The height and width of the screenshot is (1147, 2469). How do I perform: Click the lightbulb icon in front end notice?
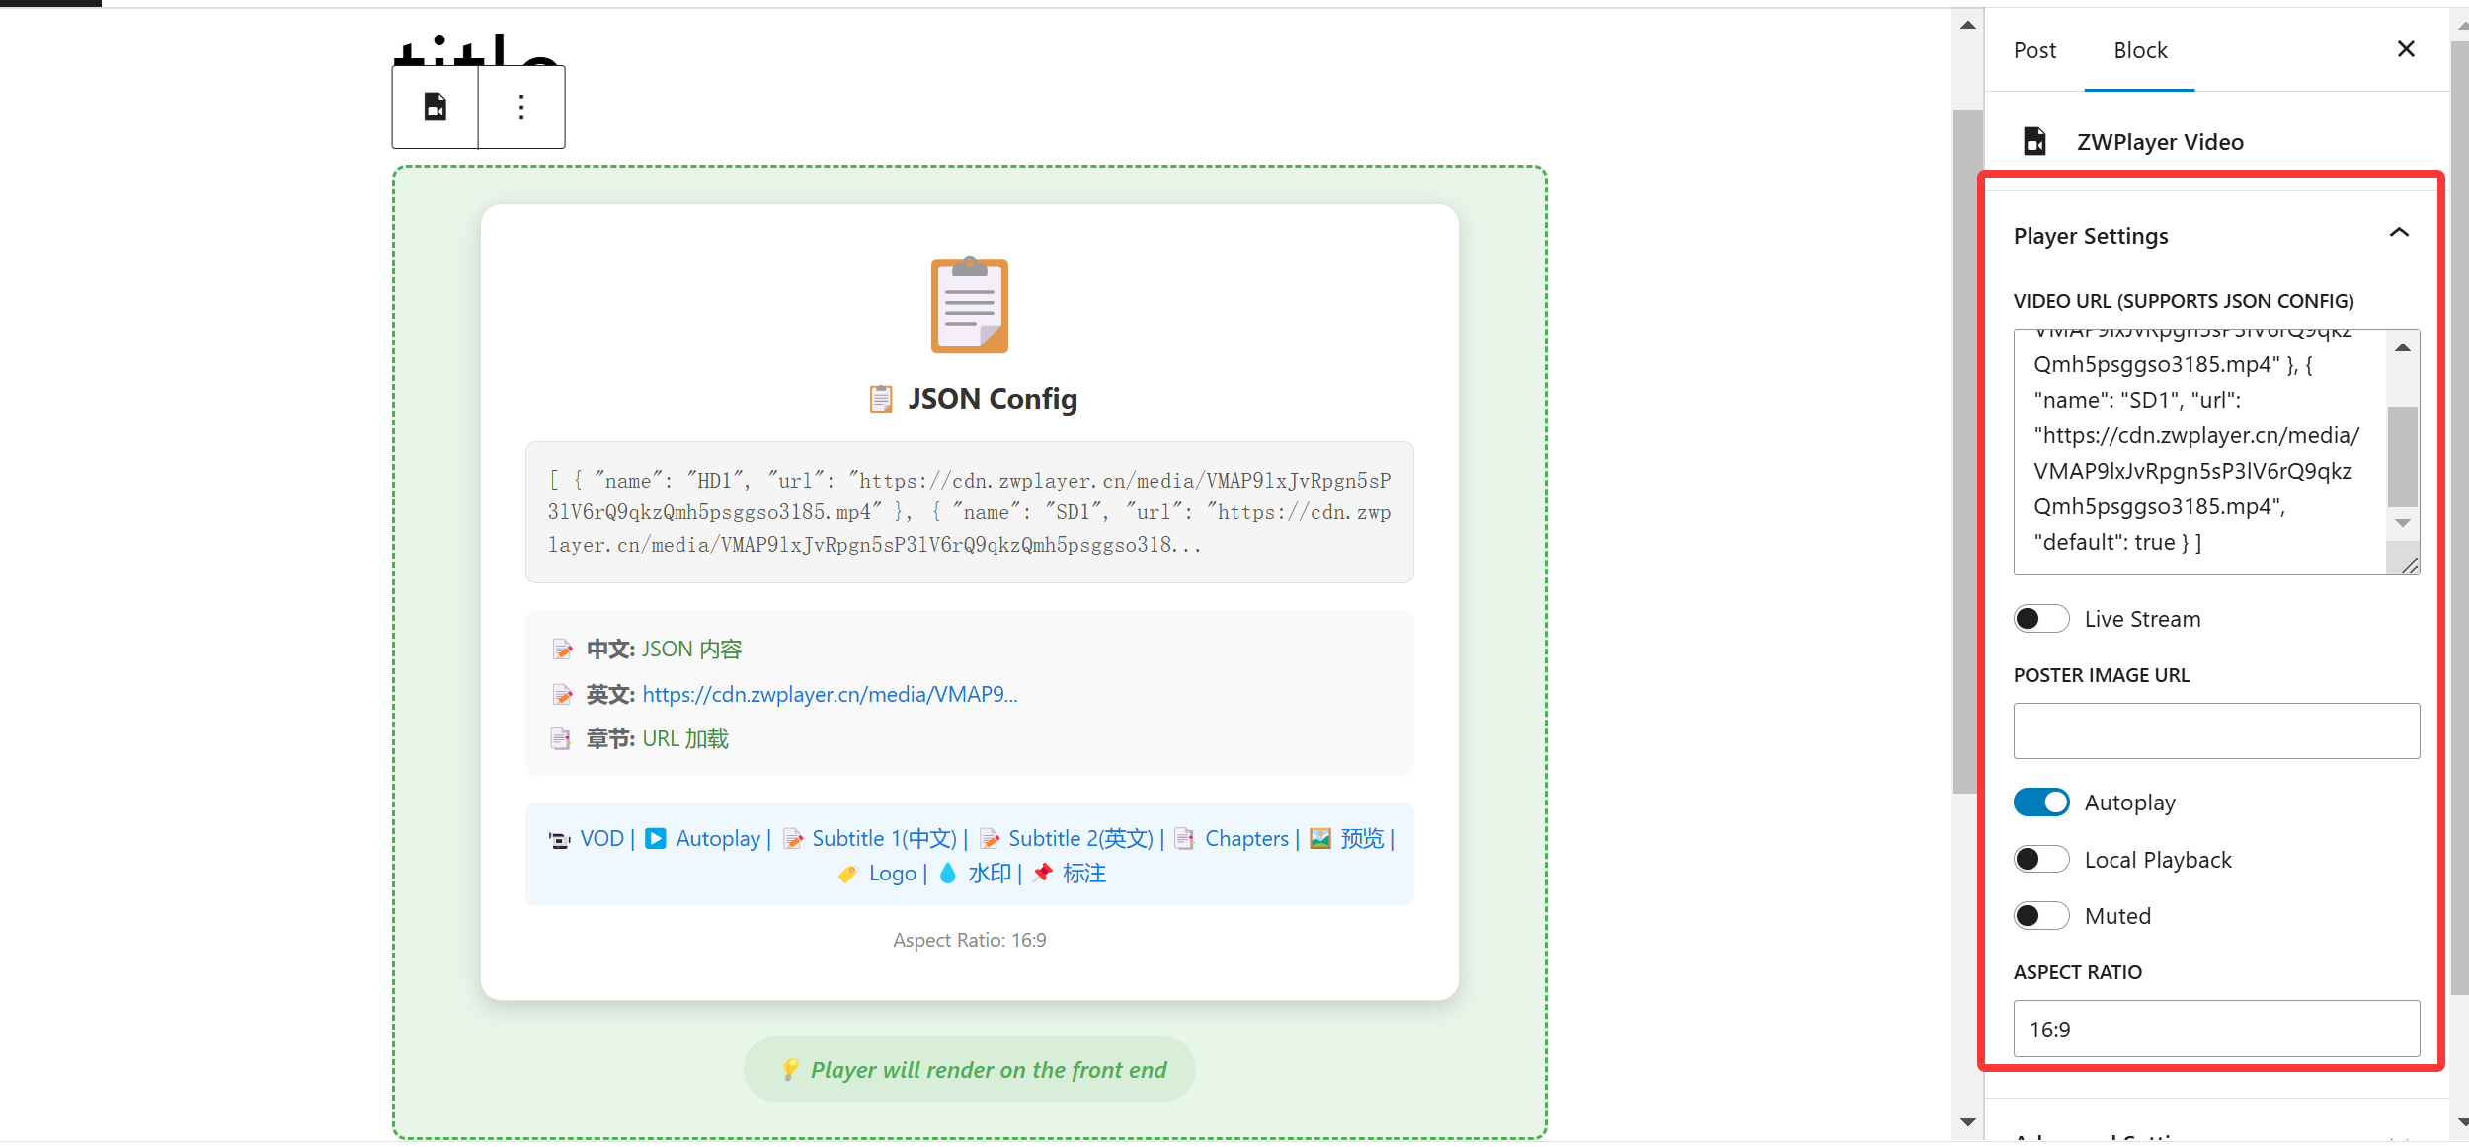790,1070
